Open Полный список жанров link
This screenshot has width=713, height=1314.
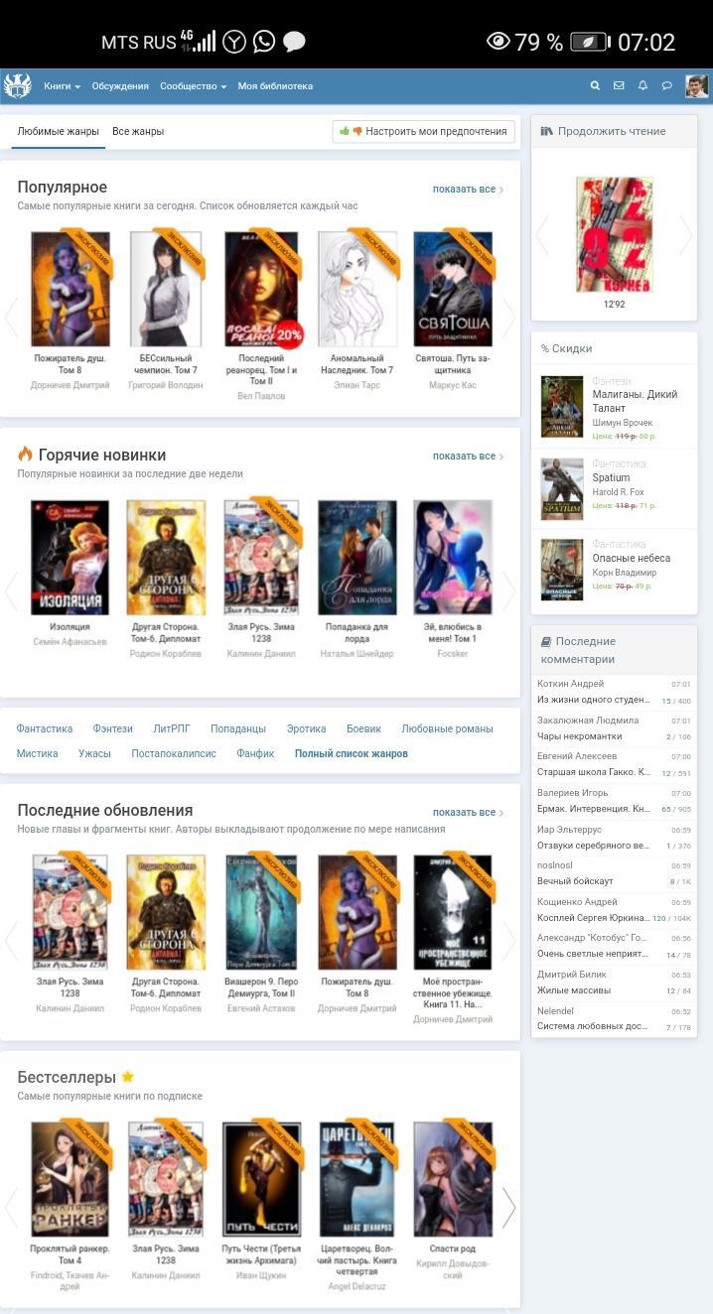coord(352,753)
